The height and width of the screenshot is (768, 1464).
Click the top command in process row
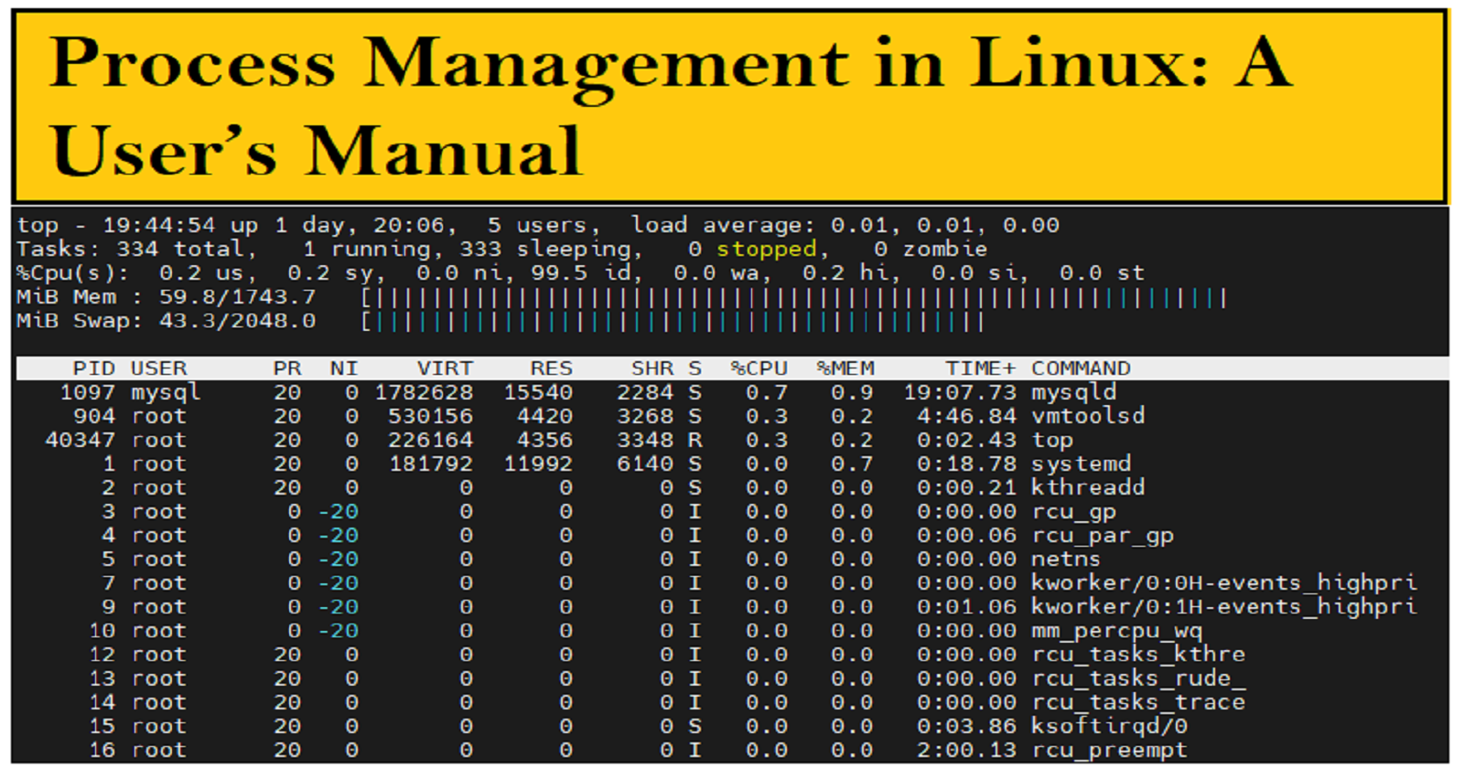pos(1052,441)
